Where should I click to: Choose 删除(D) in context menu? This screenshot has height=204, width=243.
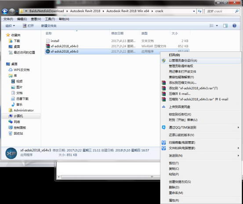201,187
